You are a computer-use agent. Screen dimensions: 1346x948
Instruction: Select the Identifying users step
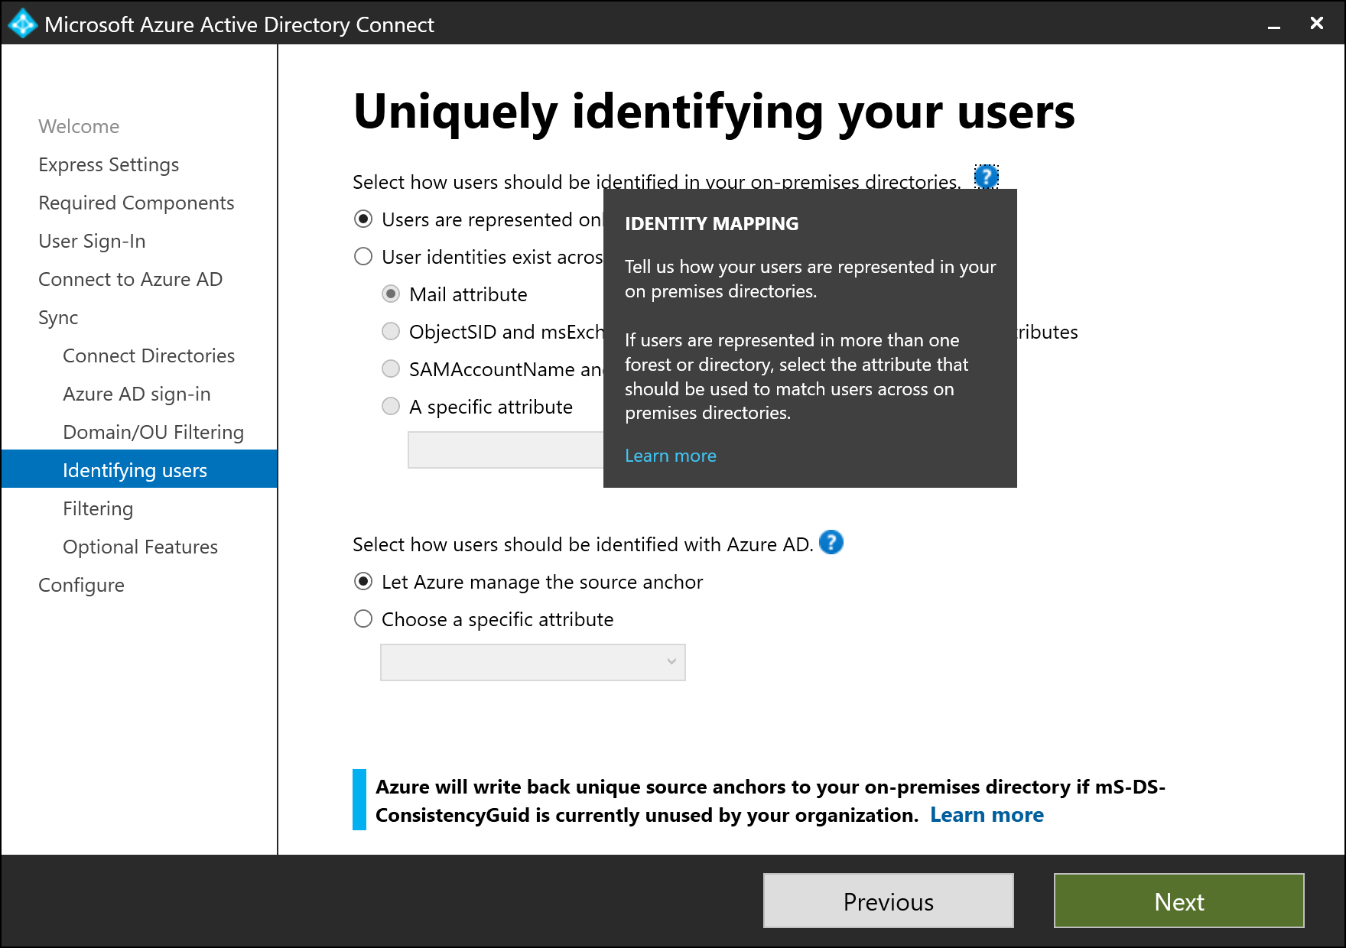[x=139, y=469]
